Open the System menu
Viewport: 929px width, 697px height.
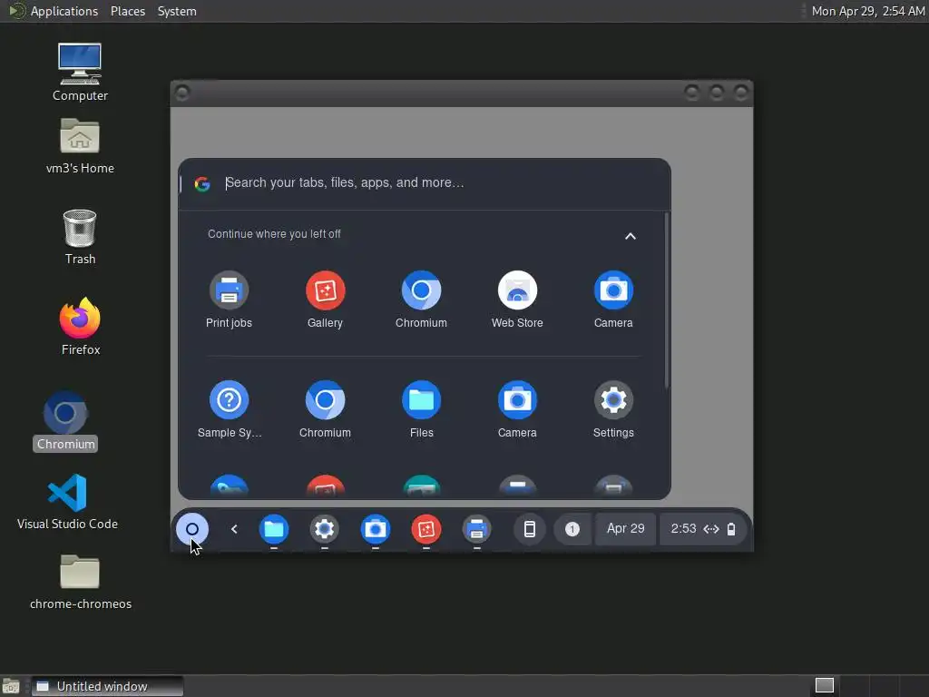177,11
